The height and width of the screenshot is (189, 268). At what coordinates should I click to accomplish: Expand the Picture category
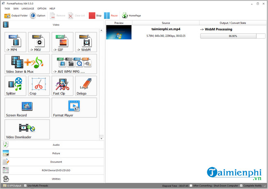[53, 154]
